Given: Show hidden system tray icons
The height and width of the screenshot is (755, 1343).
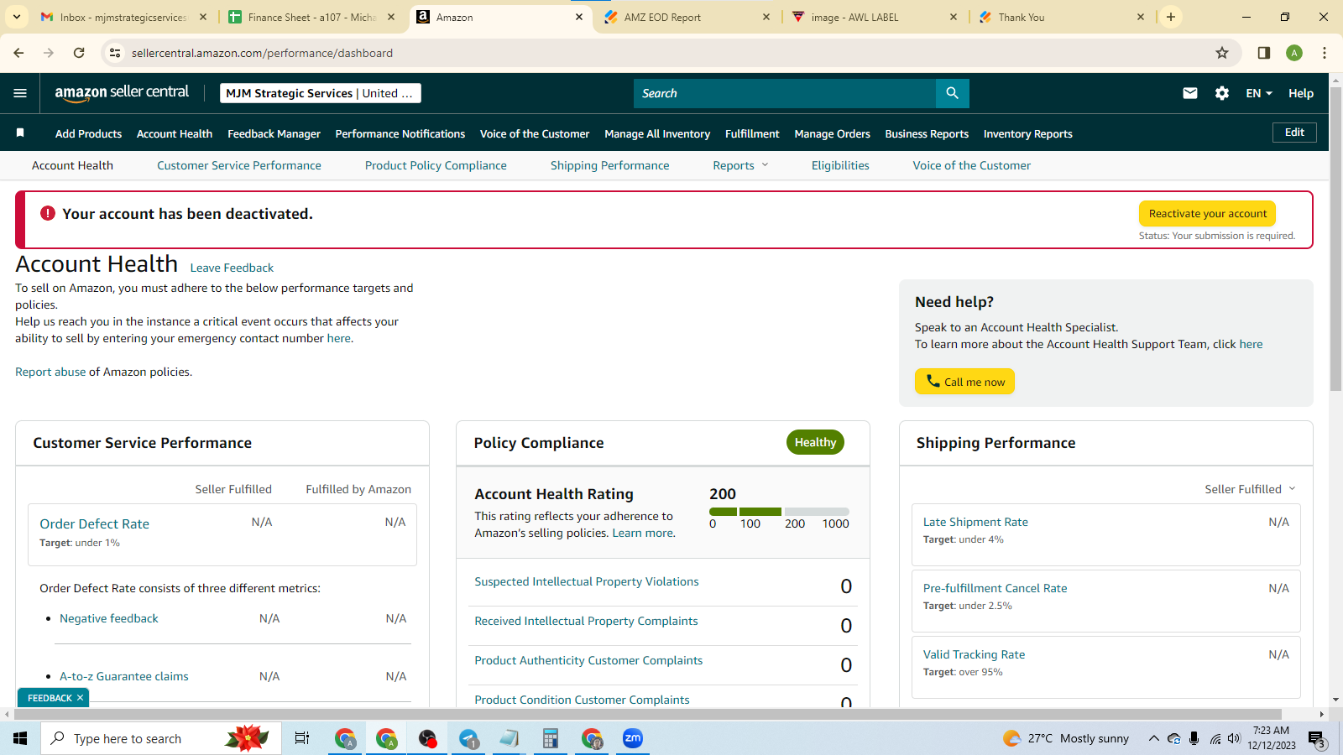Looking at the screenshot, I should pos(1154,738).
